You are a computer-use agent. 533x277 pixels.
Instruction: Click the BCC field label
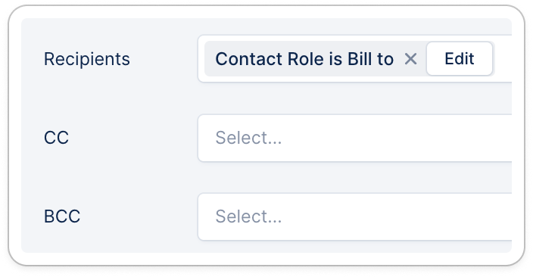coord(62,216)
